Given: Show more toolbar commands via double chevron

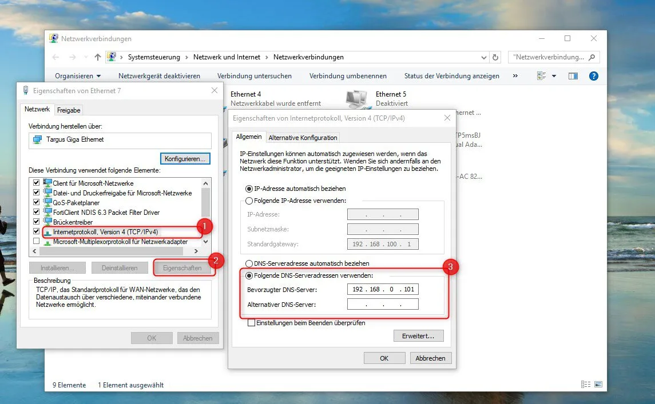Looking at the screenshot, I should point(515,75).
